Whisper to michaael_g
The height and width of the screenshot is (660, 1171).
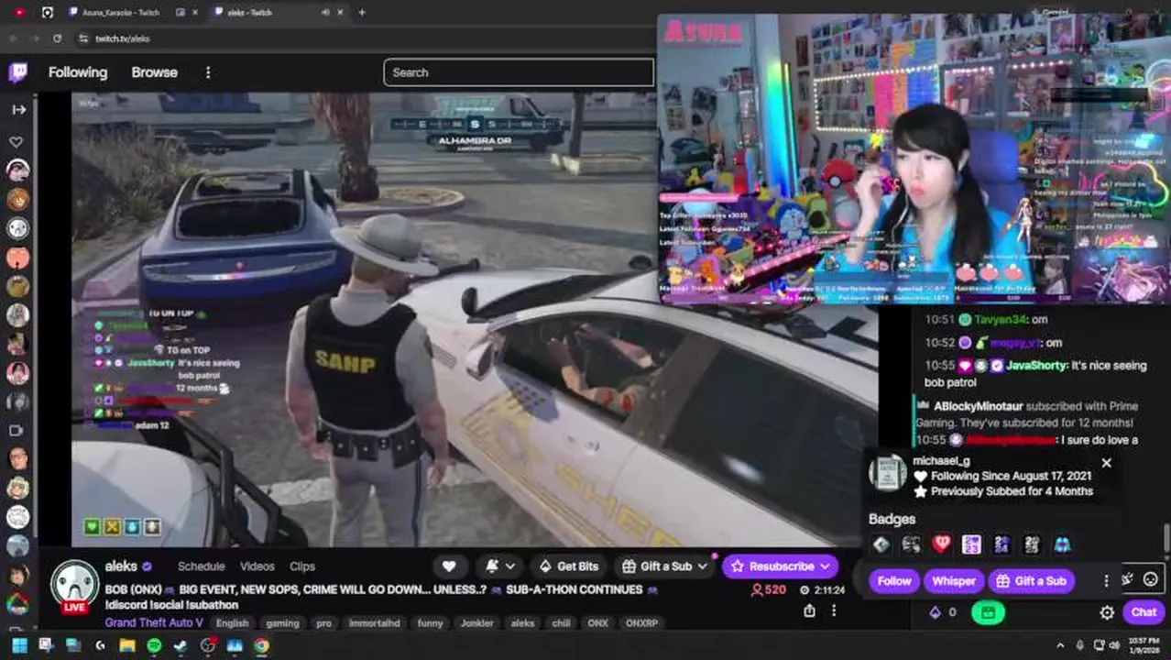tap(954, 580)
